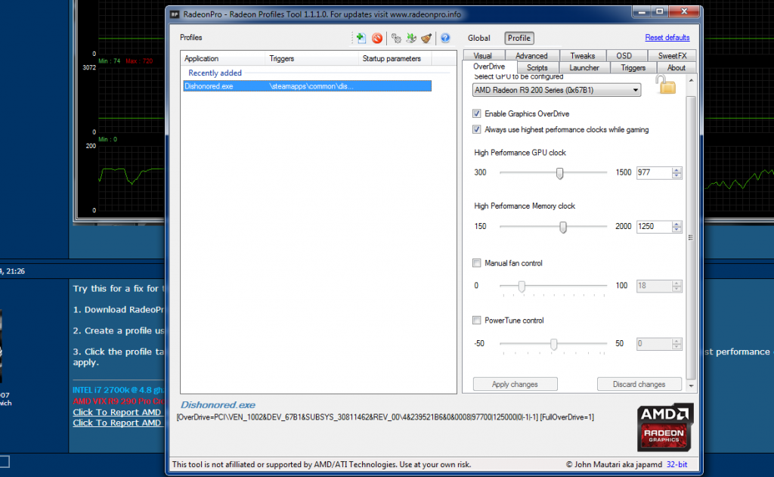Click the open padlock icon
This screenshot has width=774, height=477.
coord(666,85)
